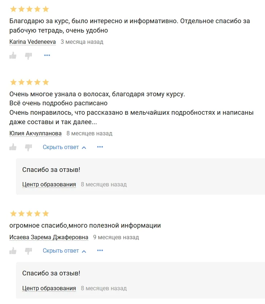
Task: Open three-dot menu on Исаева Зарема's review
Action: tap(100, 250)
